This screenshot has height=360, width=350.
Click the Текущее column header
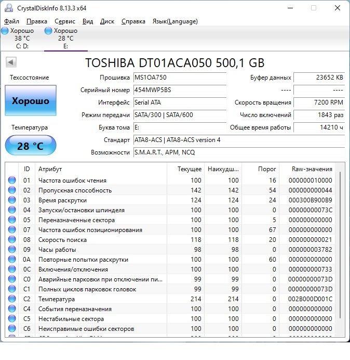tap(186, 169)
